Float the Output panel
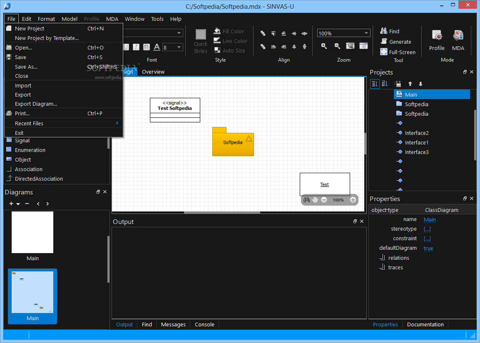This screenshot has height=343, width=480. (355, 221)
